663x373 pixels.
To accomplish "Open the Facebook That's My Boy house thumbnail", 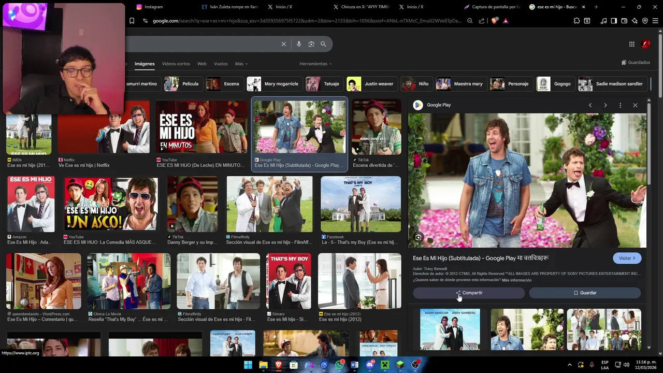I will (x=361, y=204).
